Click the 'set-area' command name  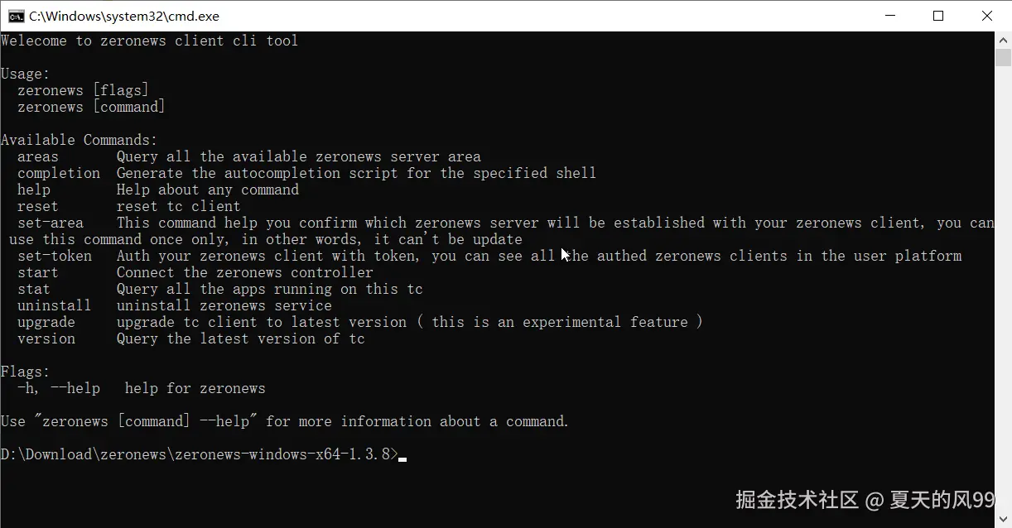click(x=51, y=223)
